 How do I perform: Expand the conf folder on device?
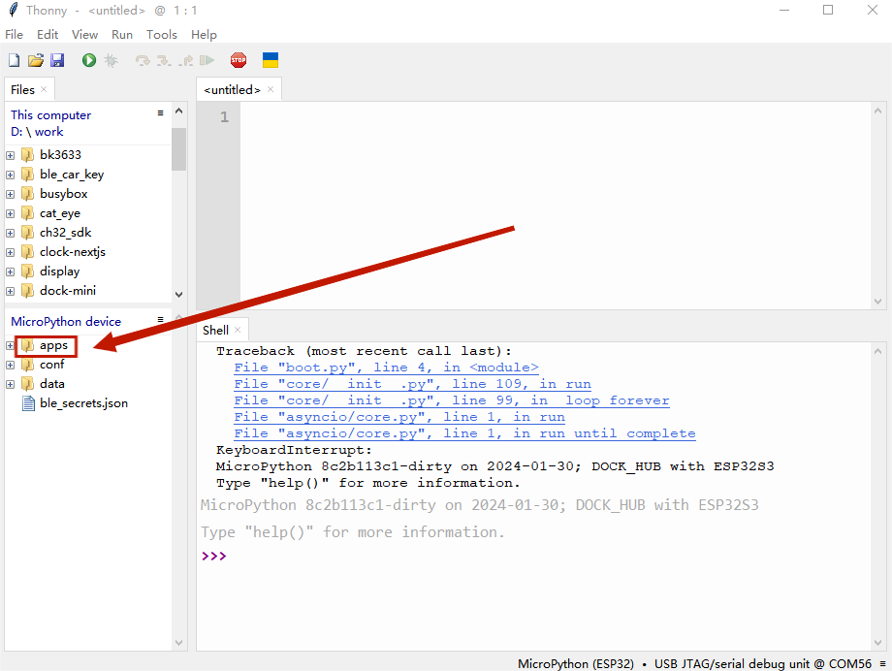tap(11, 365)
